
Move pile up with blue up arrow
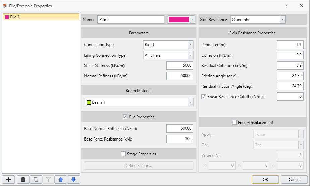[x=61, y=180]
